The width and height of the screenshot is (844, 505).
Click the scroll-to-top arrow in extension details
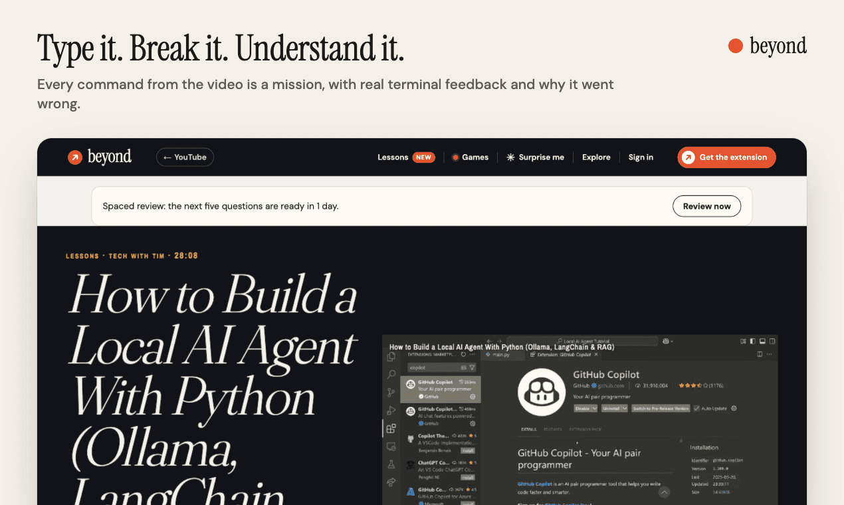tap(664, 492)
